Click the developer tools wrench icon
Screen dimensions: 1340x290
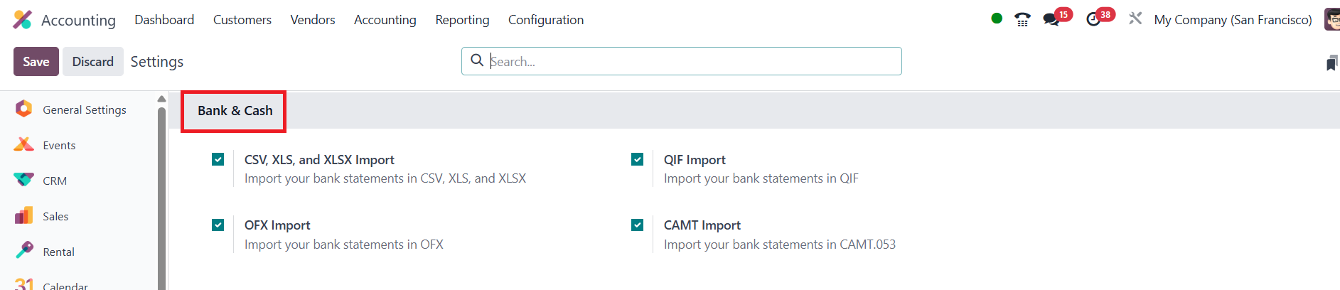(x=1135, y=19)
